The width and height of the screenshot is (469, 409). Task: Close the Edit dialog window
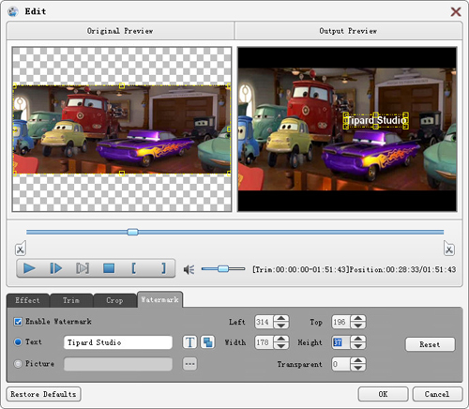(x=456, y=12)
